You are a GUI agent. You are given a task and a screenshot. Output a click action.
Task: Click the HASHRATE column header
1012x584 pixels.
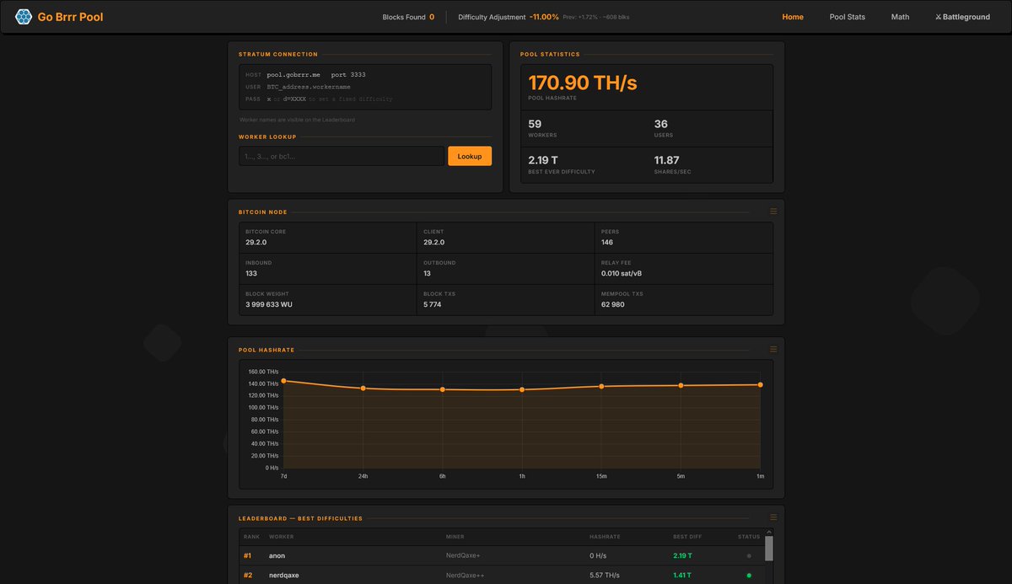point(605,537)
